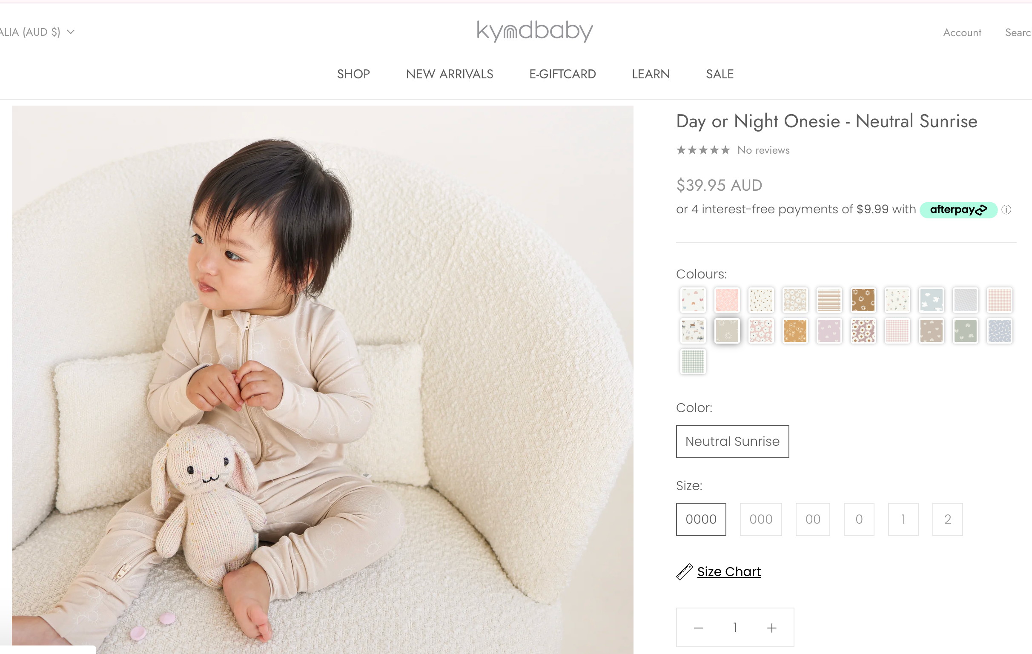The image size is (1032, 654).
Task: Open NEW ARRIVALS page
Action: (449, 74)
